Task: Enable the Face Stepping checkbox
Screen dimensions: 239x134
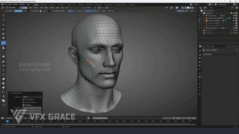Action: coord(23,100)
